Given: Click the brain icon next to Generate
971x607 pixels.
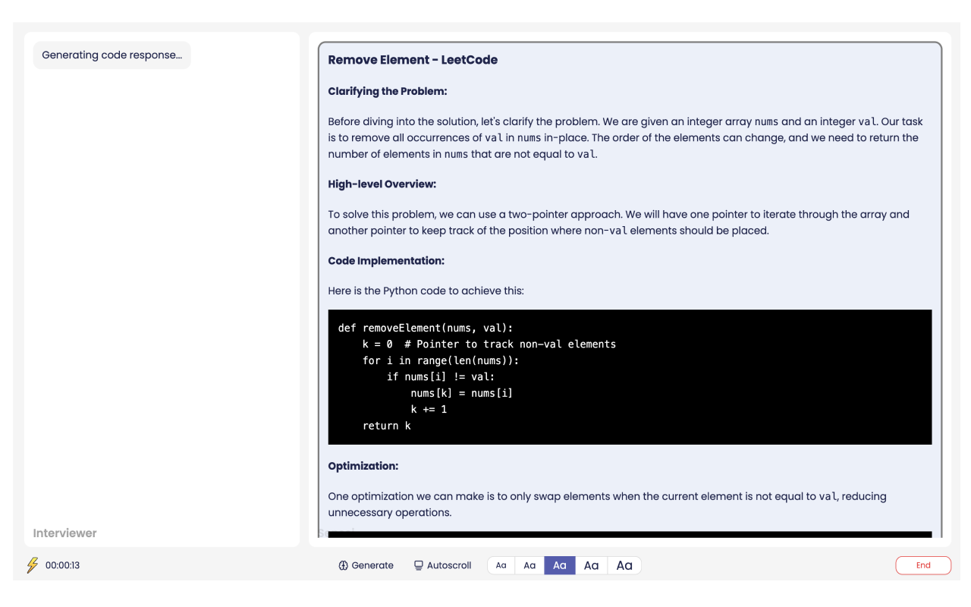Looking at the screenshot, I should click(343, 565).
